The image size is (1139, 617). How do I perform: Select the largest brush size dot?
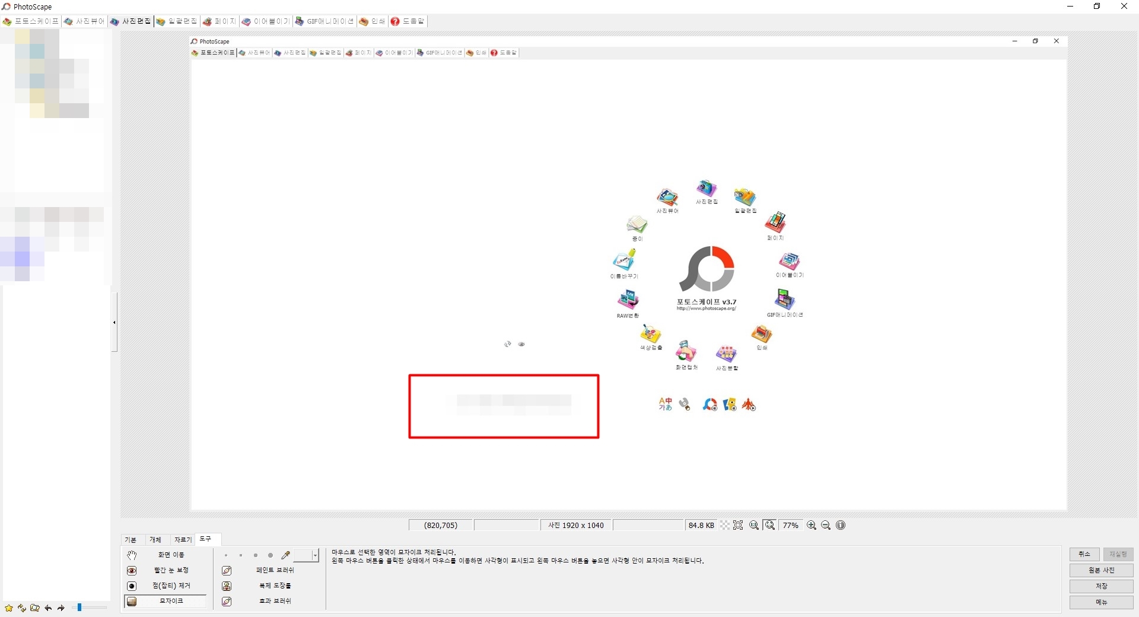271,556
